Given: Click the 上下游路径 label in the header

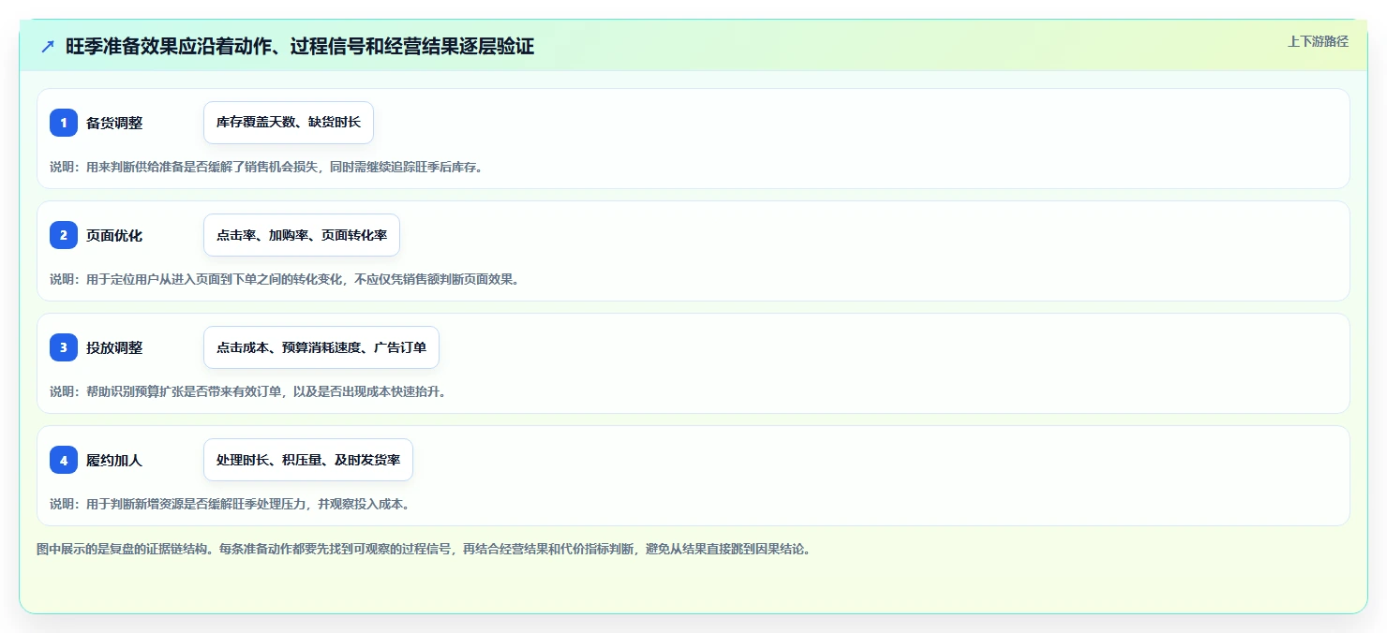Looking at the screenshot, I should click(x=1318, y=41).
